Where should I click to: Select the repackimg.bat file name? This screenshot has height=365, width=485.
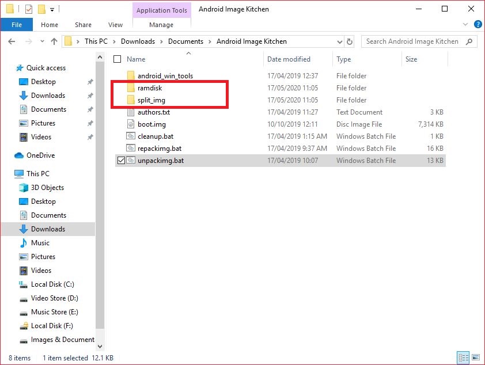tap(160, 149)
